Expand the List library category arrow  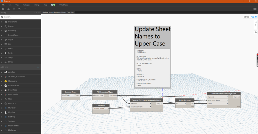[x=2, y=44]
